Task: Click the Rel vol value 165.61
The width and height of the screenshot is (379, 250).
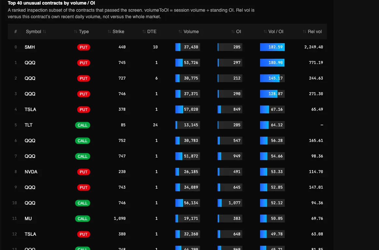Action: (316, 141)
